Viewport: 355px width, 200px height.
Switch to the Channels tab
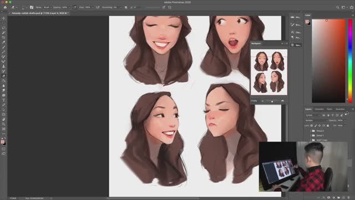319,109
